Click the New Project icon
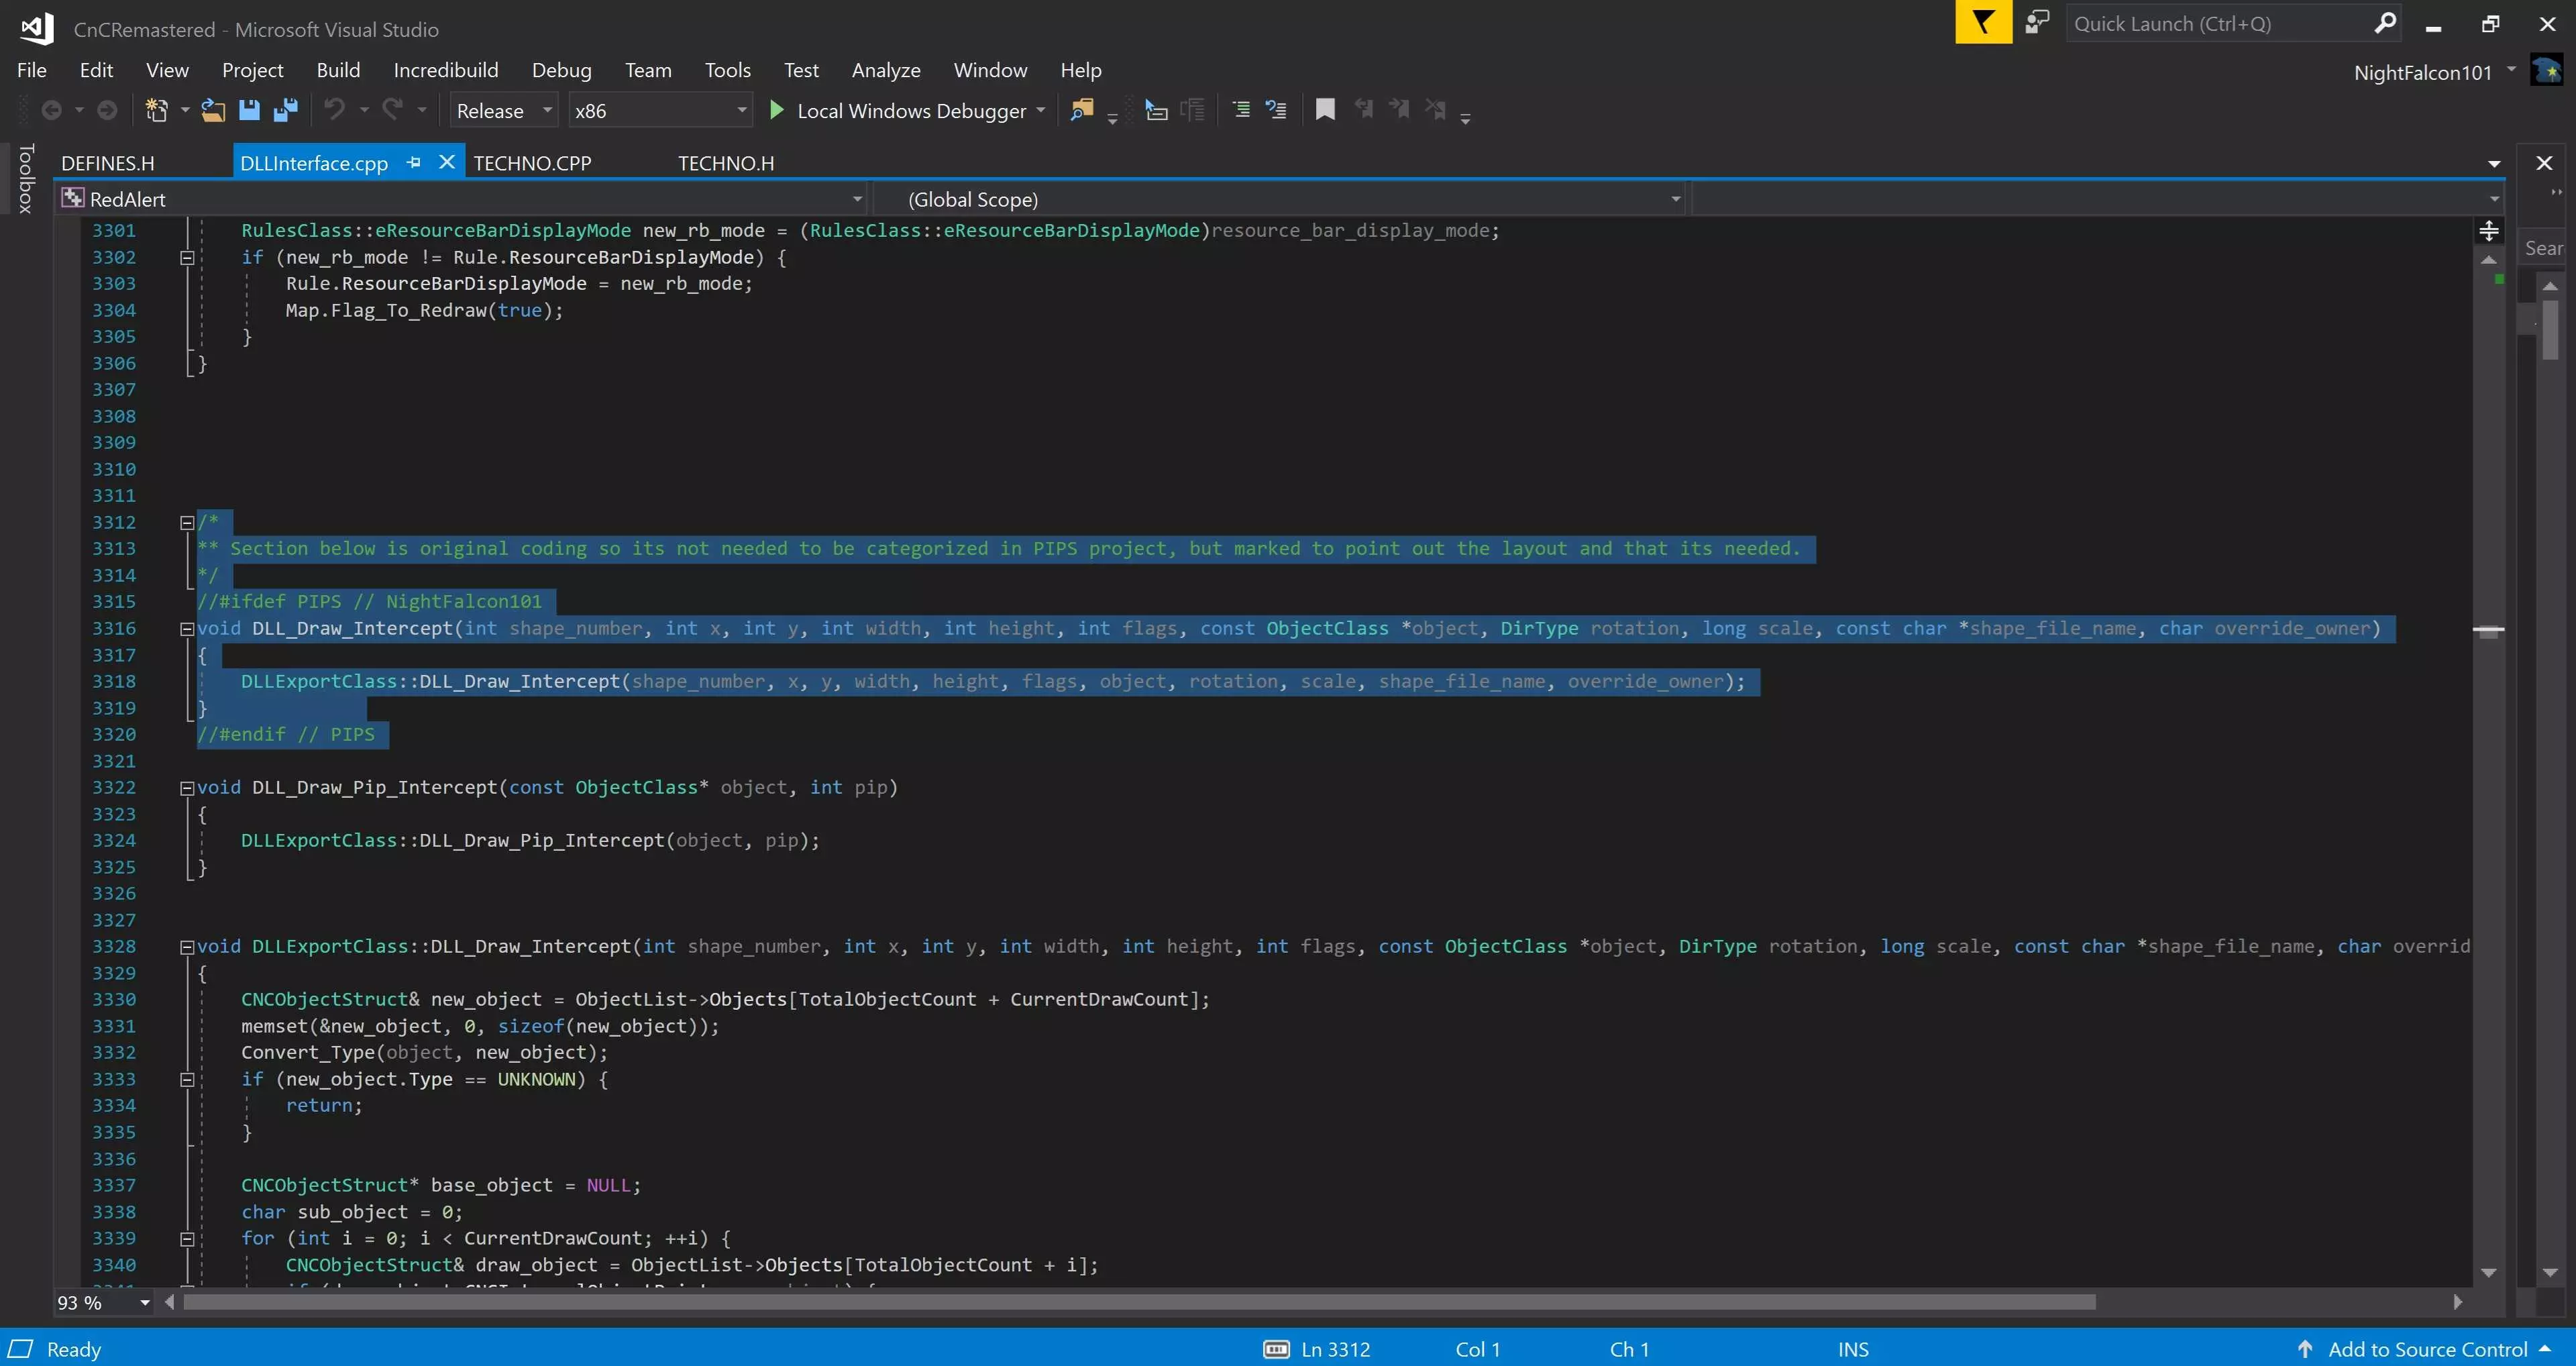 click(157, 110)
